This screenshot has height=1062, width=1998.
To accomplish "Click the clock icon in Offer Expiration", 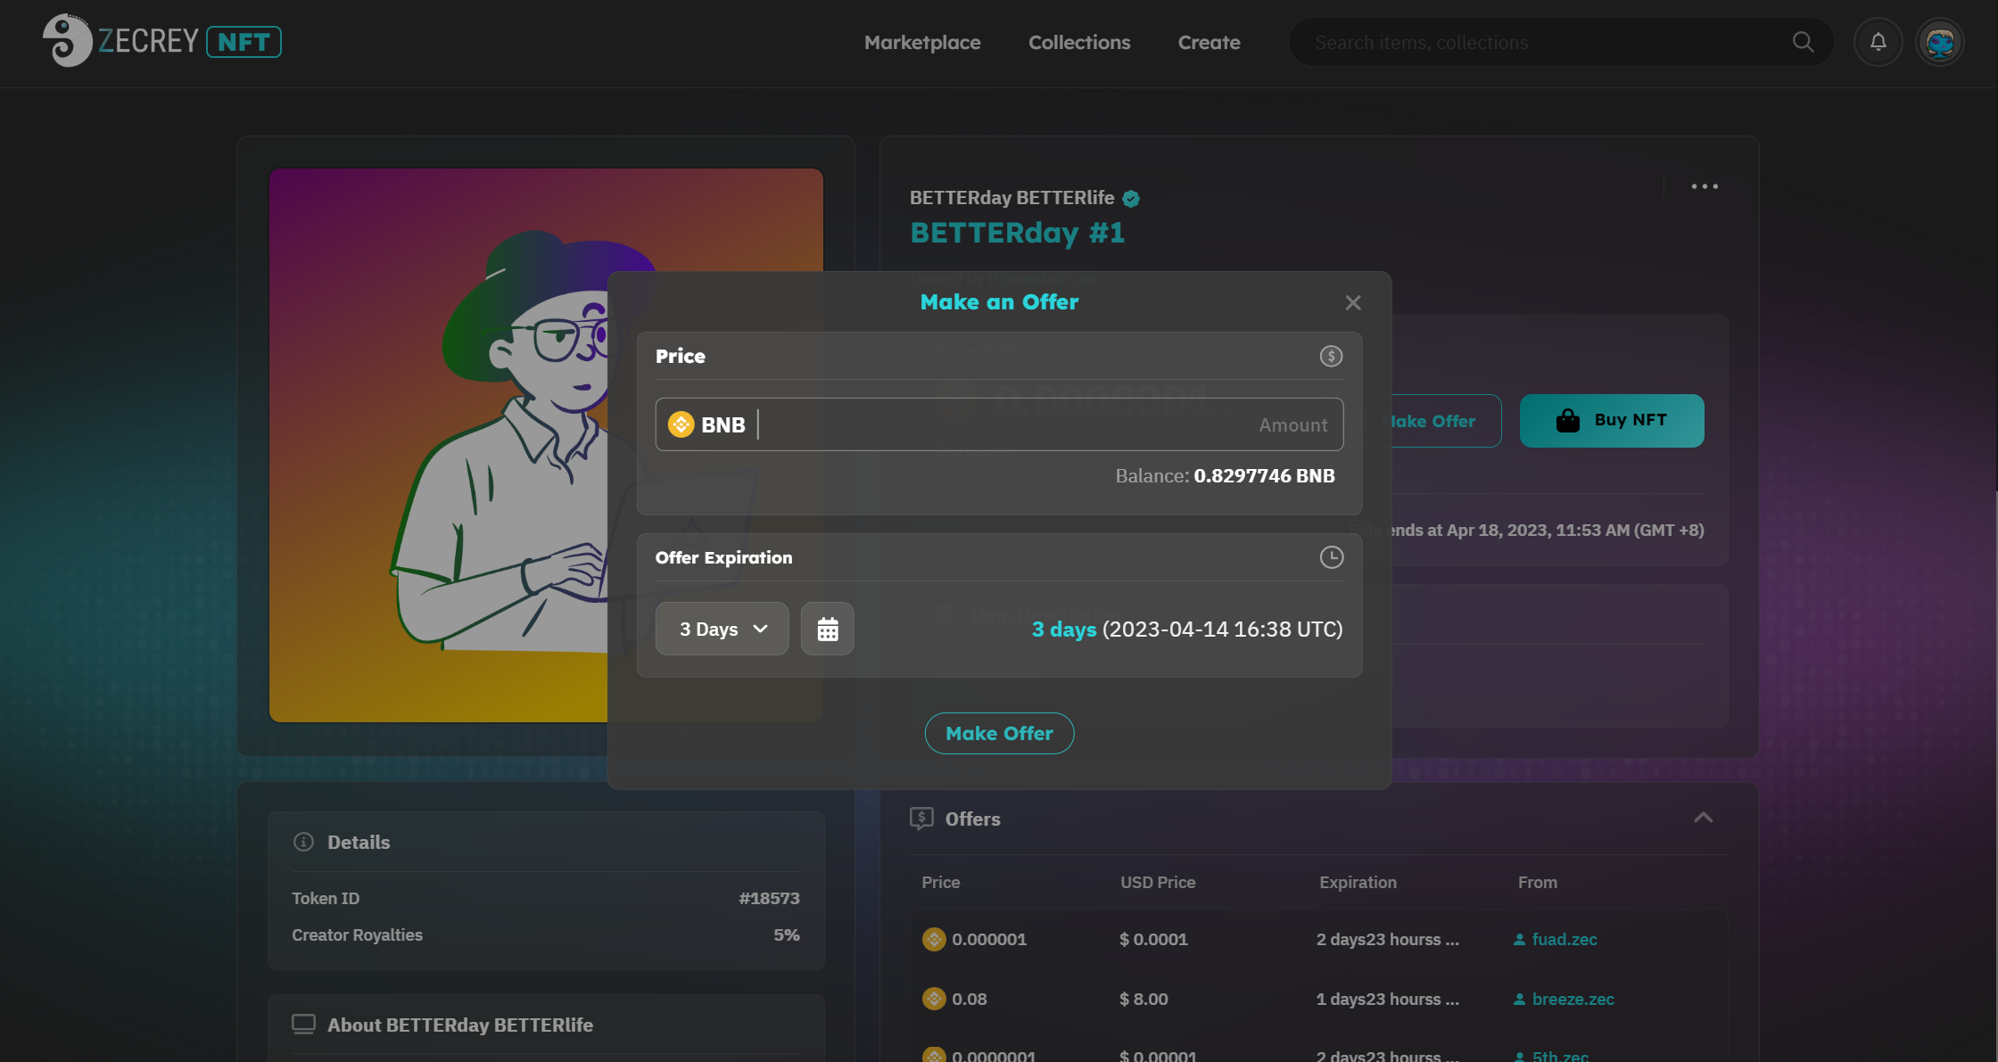I will (1331, 557).
